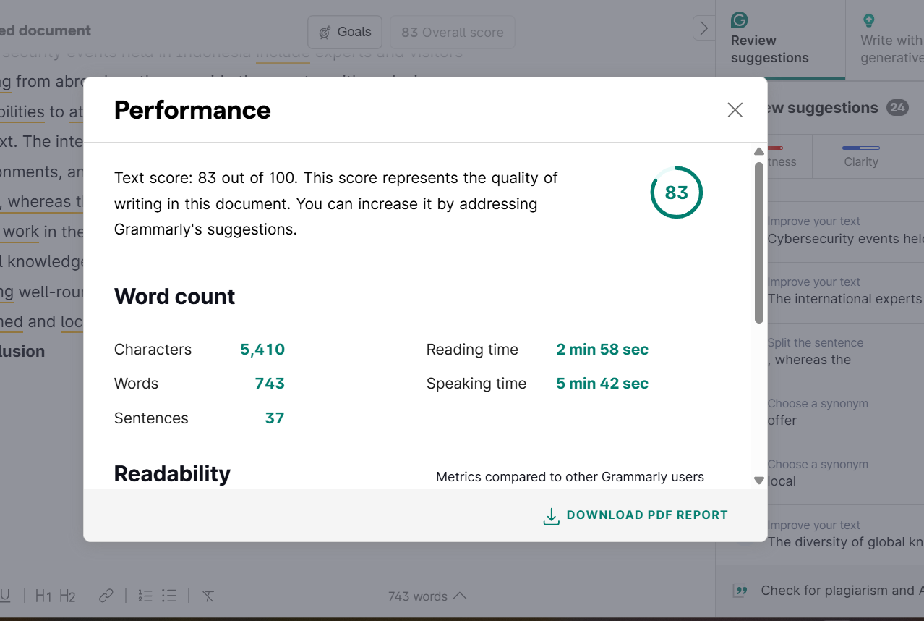The height and width of the screenshot is (621, 924).
Task: Close the Performance dialog
Action: tap(735, 110)
